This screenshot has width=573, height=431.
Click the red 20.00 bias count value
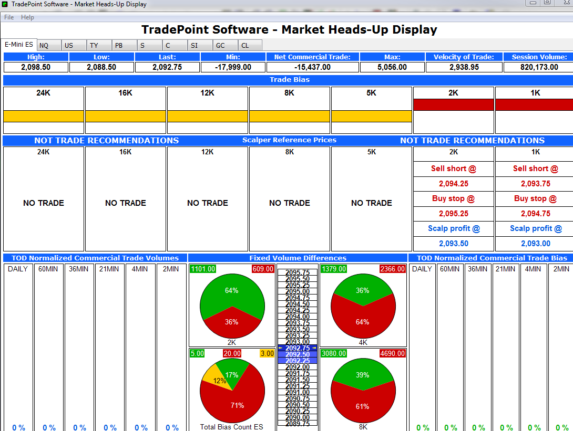point(232,353)
